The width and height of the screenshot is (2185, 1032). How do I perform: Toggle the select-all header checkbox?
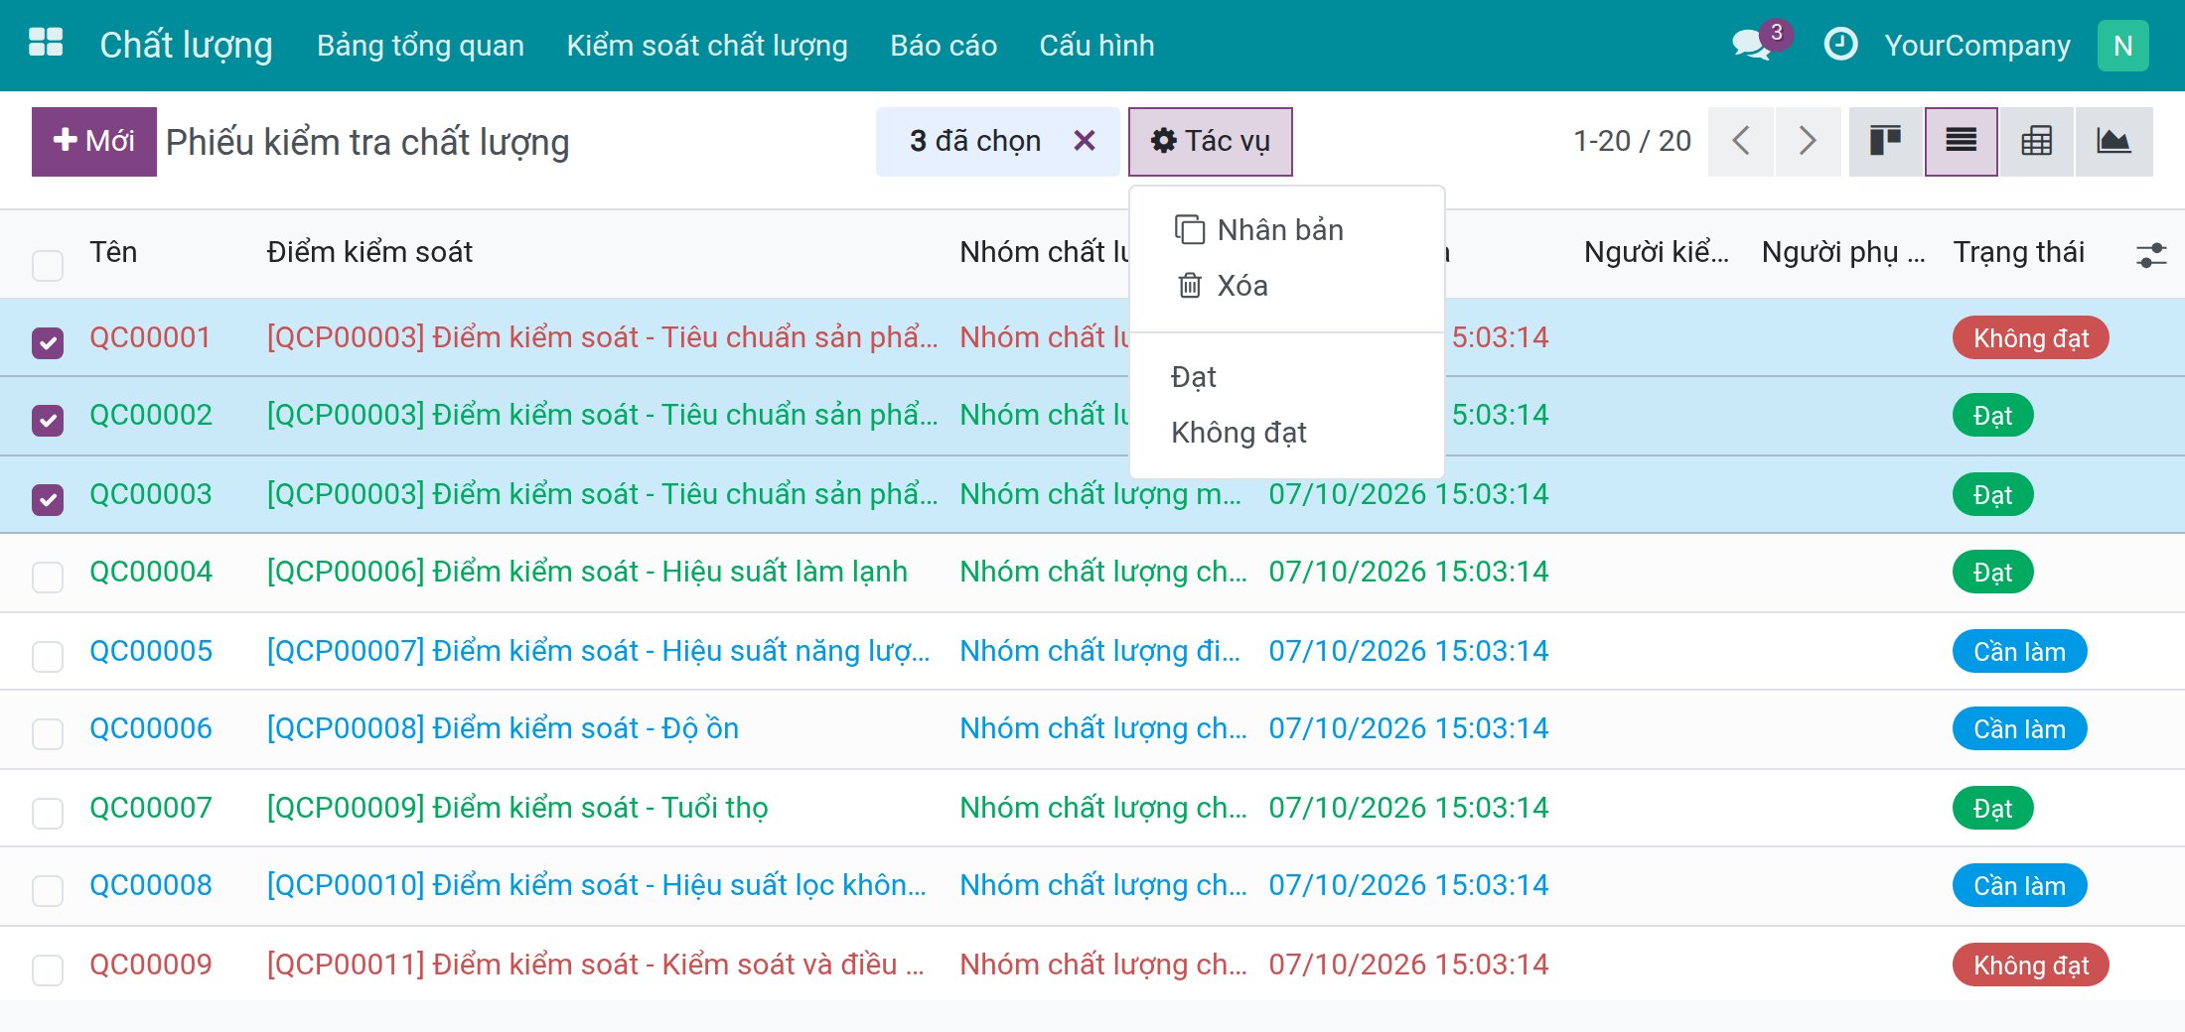(x=48, y=265)
